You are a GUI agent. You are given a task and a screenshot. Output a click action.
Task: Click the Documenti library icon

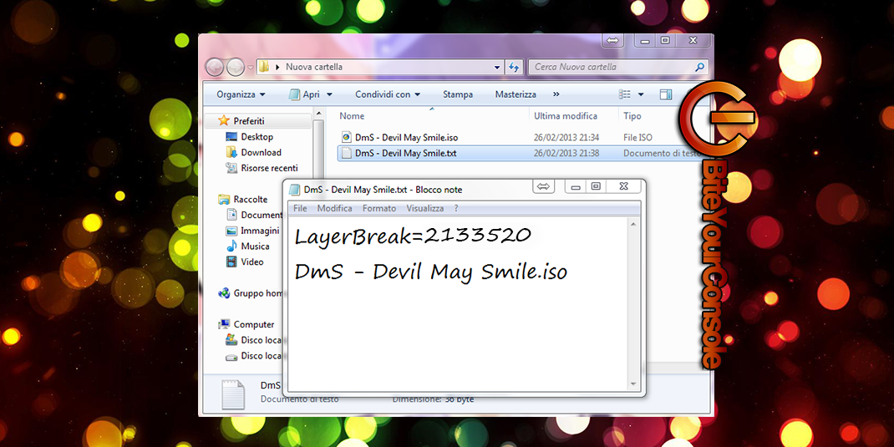[x=231, y=215]
